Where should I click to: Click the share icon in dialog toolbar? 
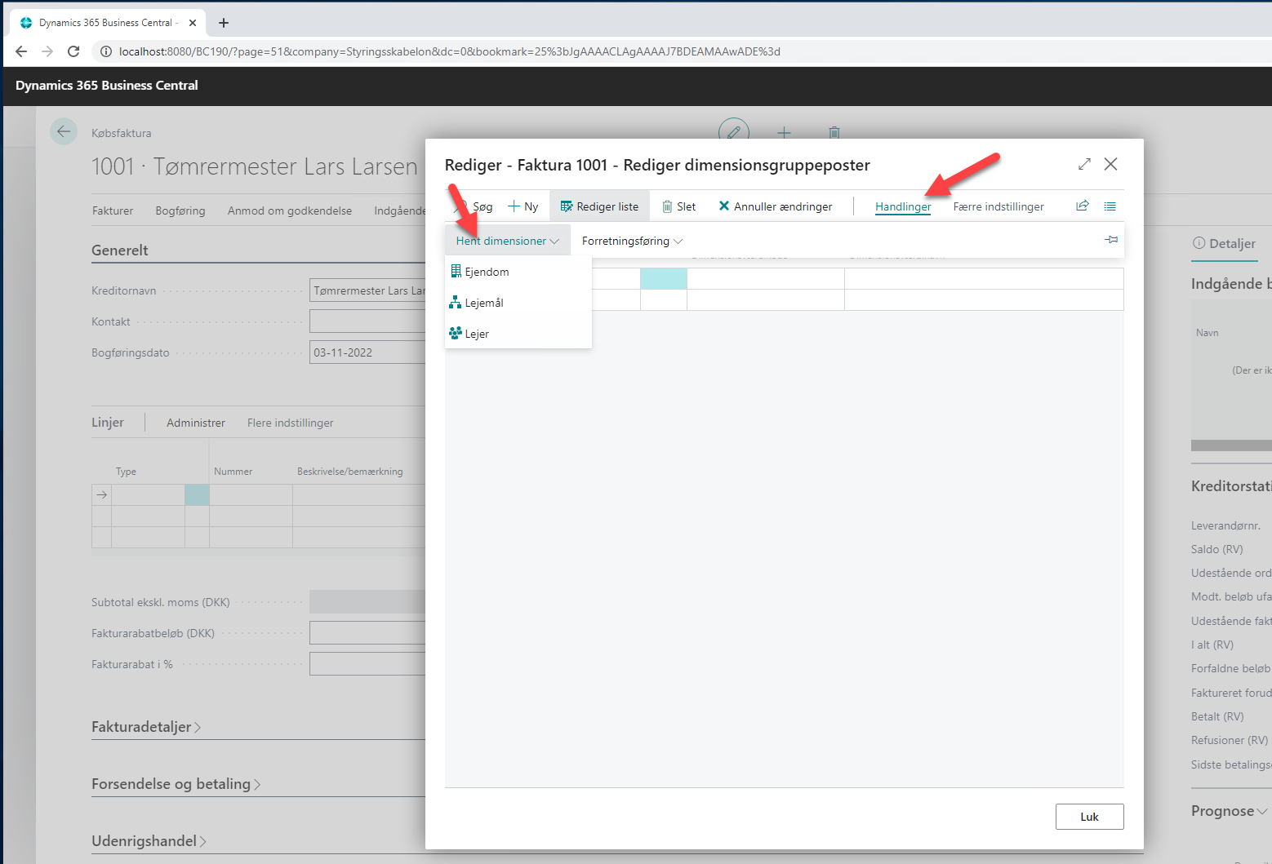click(1083, 206)
